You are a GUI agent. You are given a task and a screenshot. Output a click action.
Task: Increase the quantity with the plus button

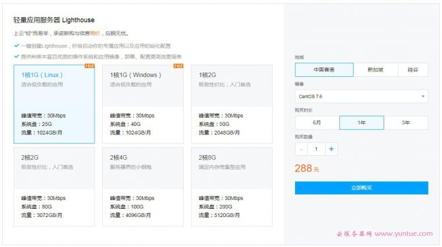332,149
